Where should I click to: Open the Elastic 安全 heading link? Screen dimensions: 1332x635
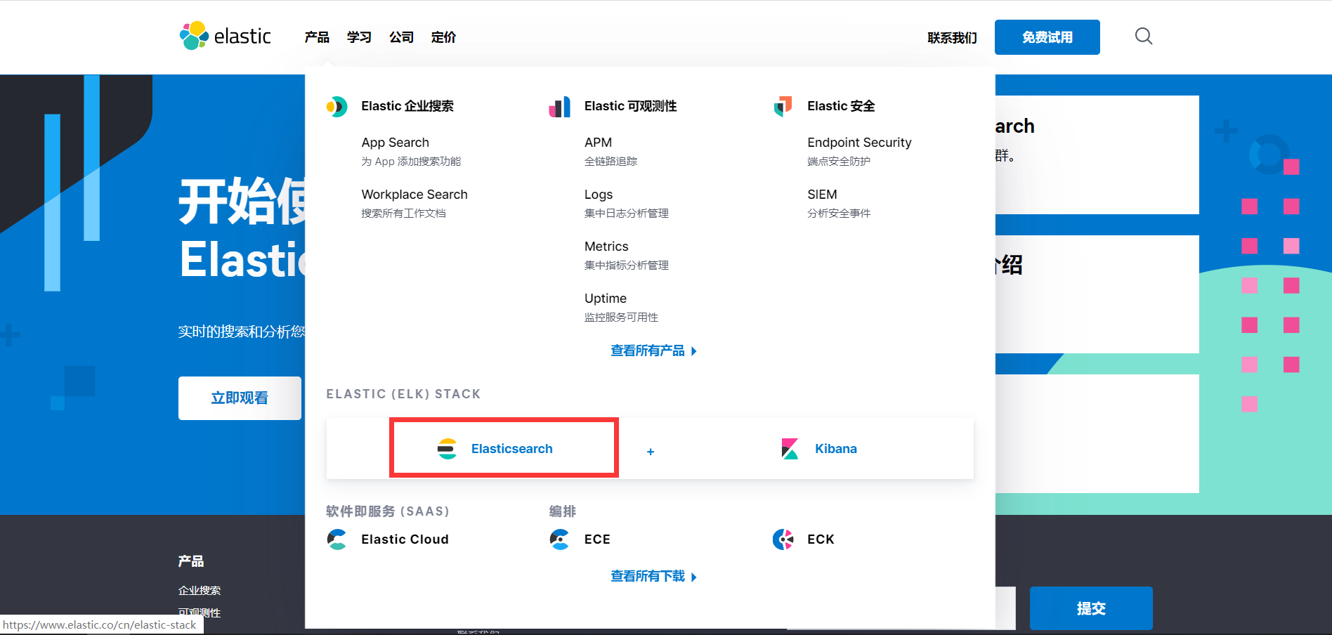coord(841,106)
